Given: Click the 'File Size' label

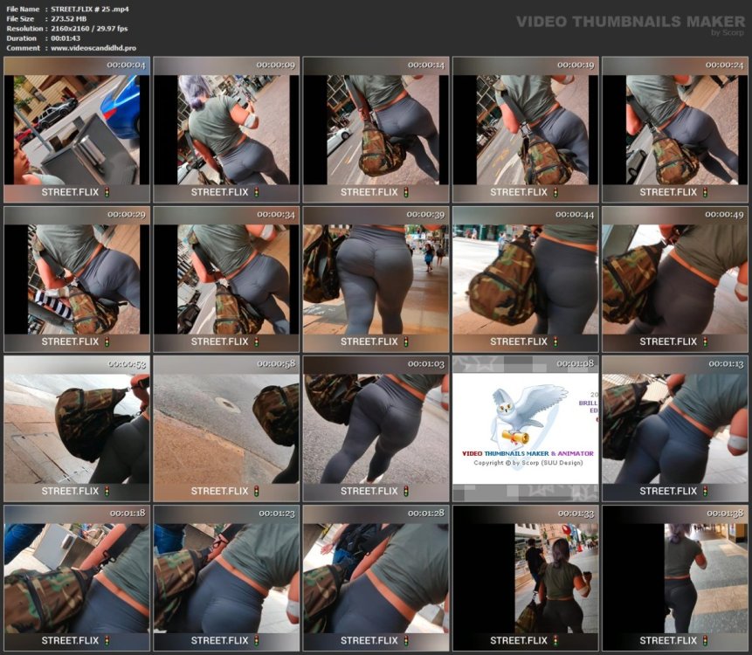Looking at the screenshot, I should point(20,18).
